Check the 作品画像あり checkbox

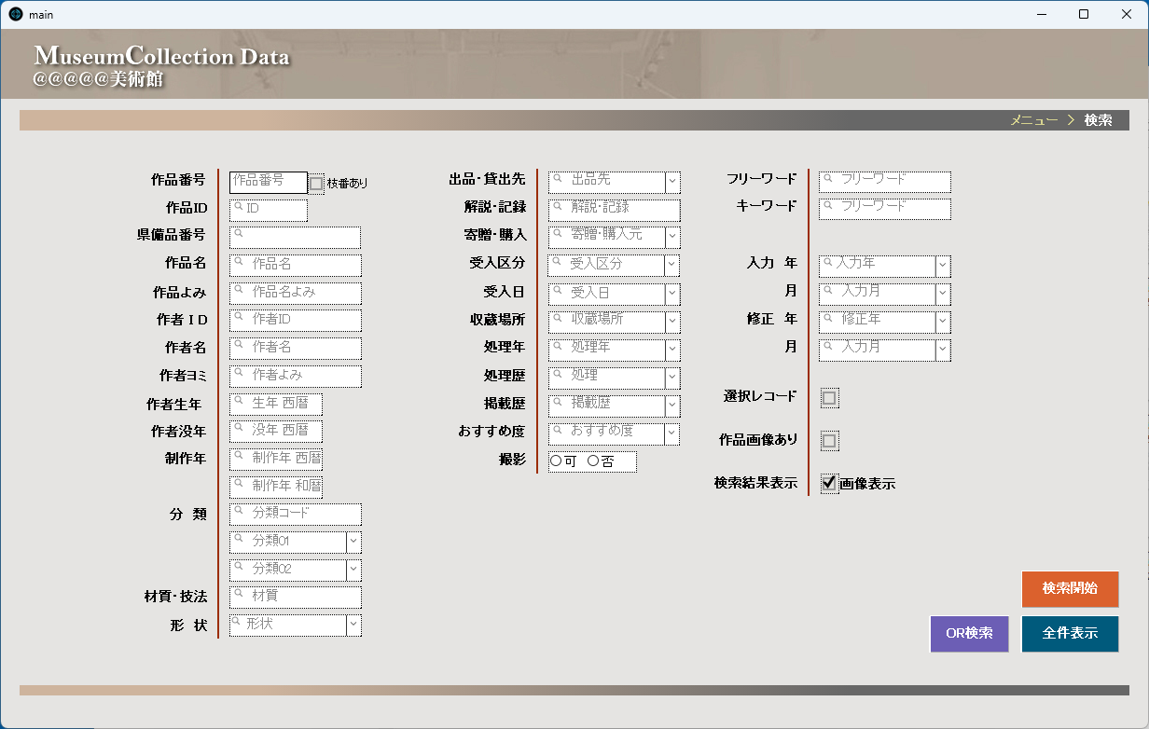(829, 440)
